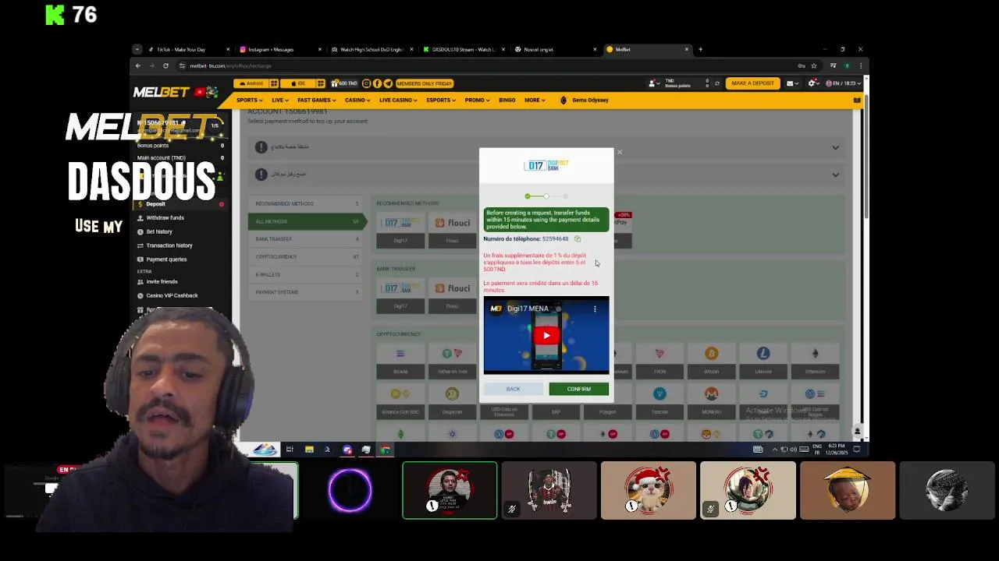Open the settings gear dropdown
Image resolution: width=999 pixels, height=561 pixels.
coord(814,83)
